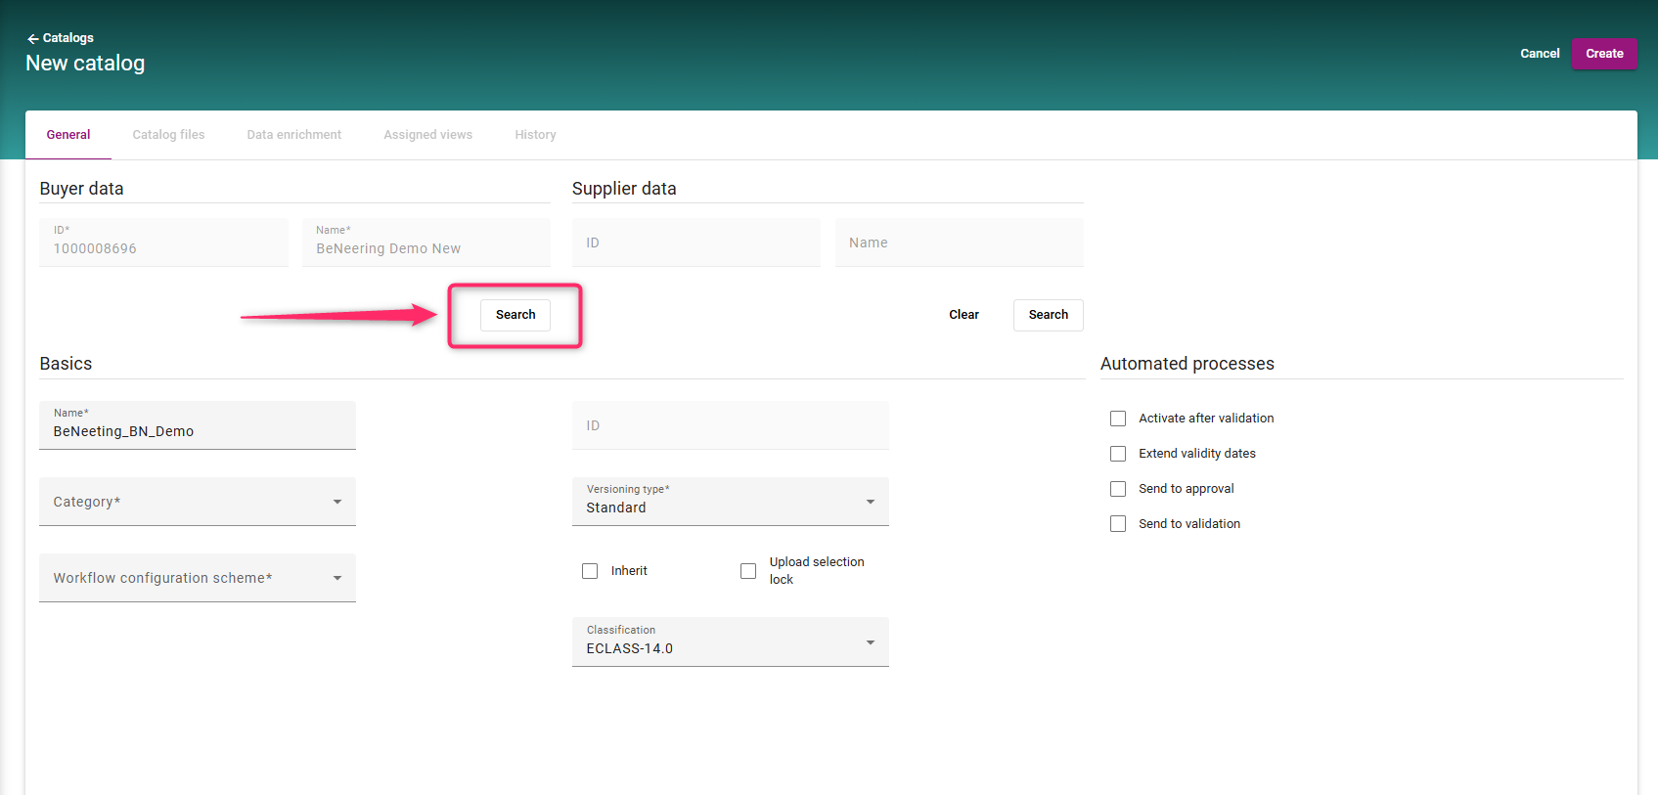Clear the supplier data fields

coord(963,315)
